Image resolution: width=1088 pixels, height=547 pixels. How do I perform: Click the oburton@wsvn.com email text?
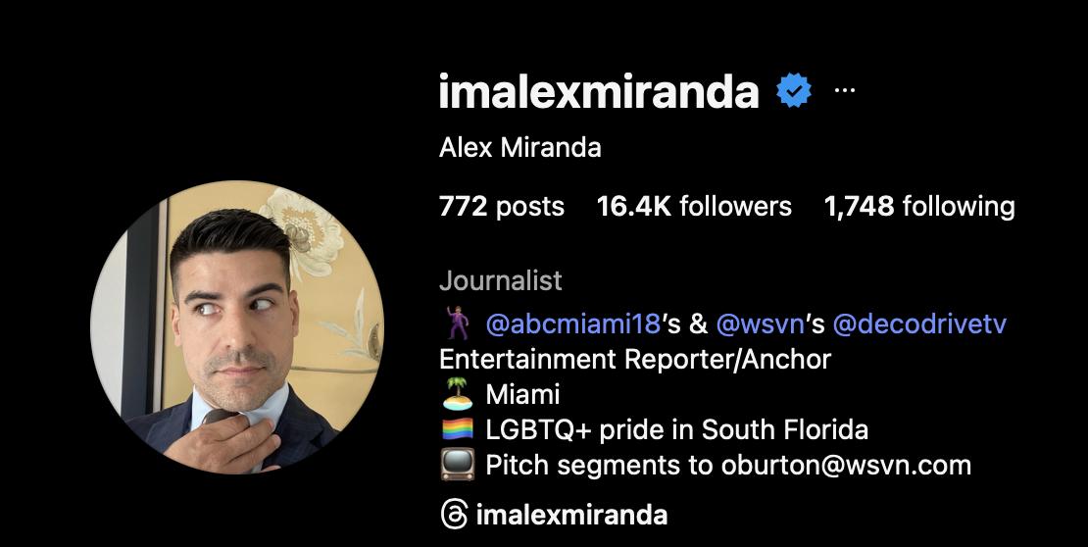pyautogui.click(x=846, y=465)
